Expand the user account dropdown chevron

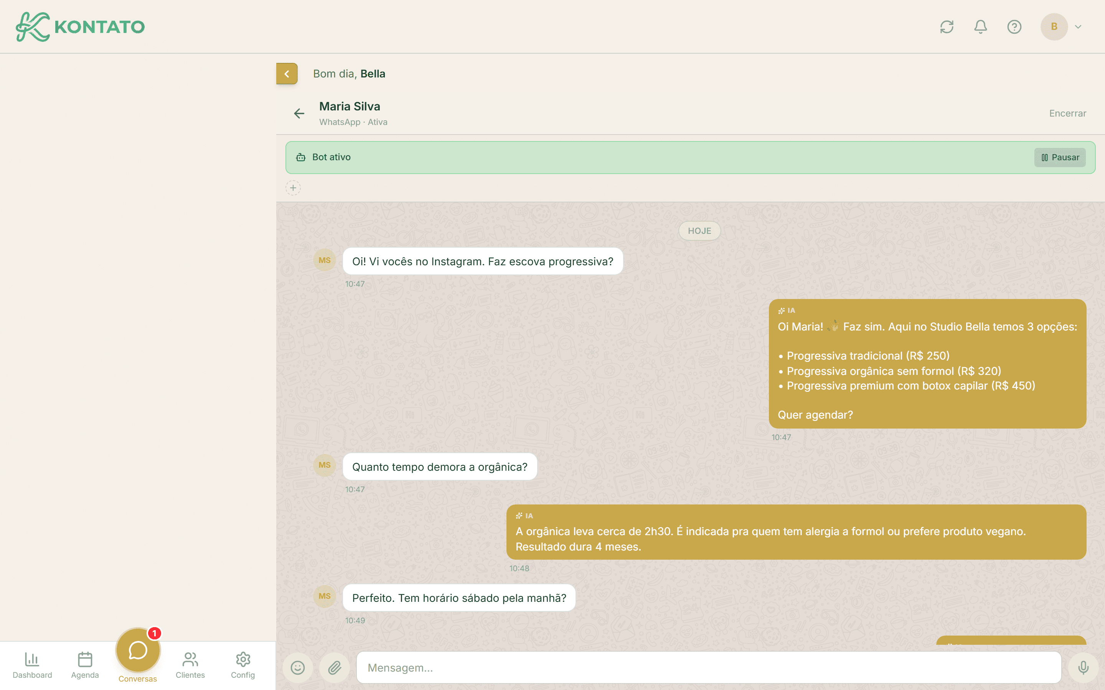[x=1078, y=27]
